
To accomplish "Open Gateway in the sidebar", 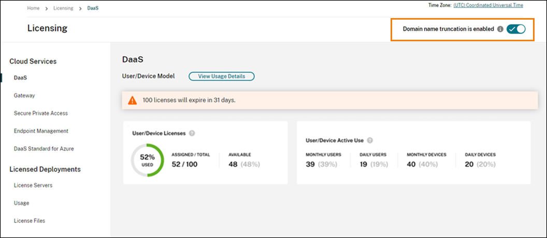I will click(x=24, y=96).
